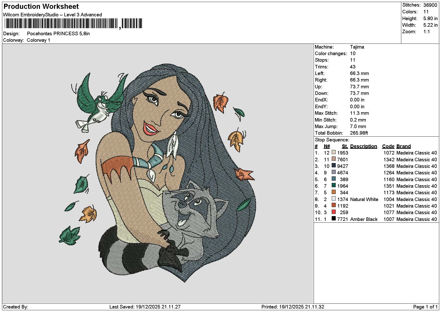Click the Amber Black color swatch
This screenshot has width=441, height=312.
pyautogui.click(x=334, y=218)
